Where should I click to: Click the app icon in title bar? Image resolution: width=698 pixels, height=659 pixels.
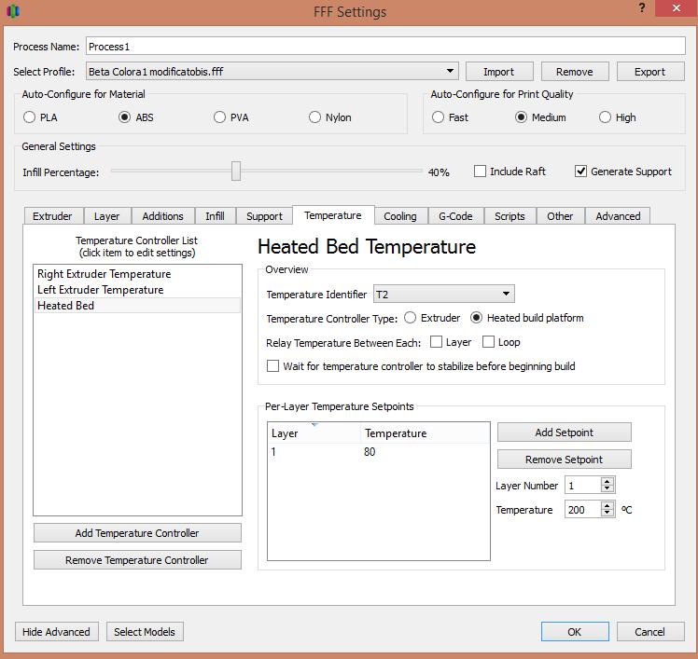click(x=12, y=11)
